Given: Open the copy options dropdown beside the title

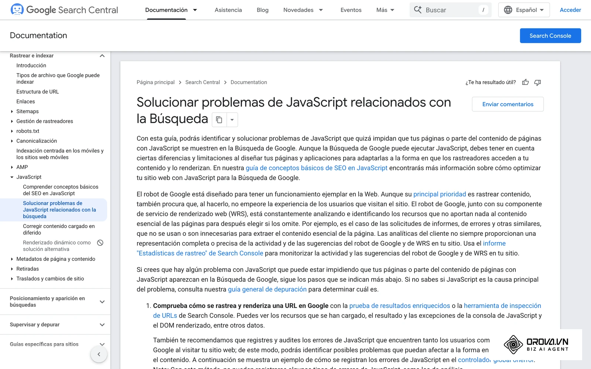Looking at the screenshot, I should pos(232,120).
